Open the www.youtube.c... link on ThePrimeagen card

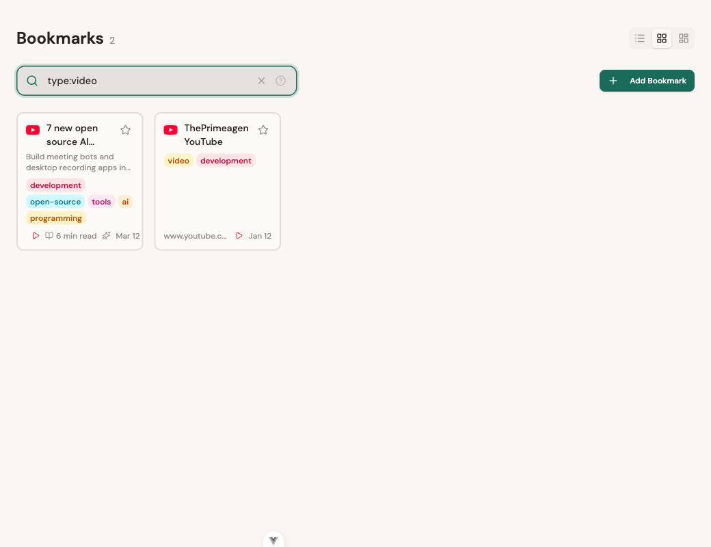[x=195, y=236]
